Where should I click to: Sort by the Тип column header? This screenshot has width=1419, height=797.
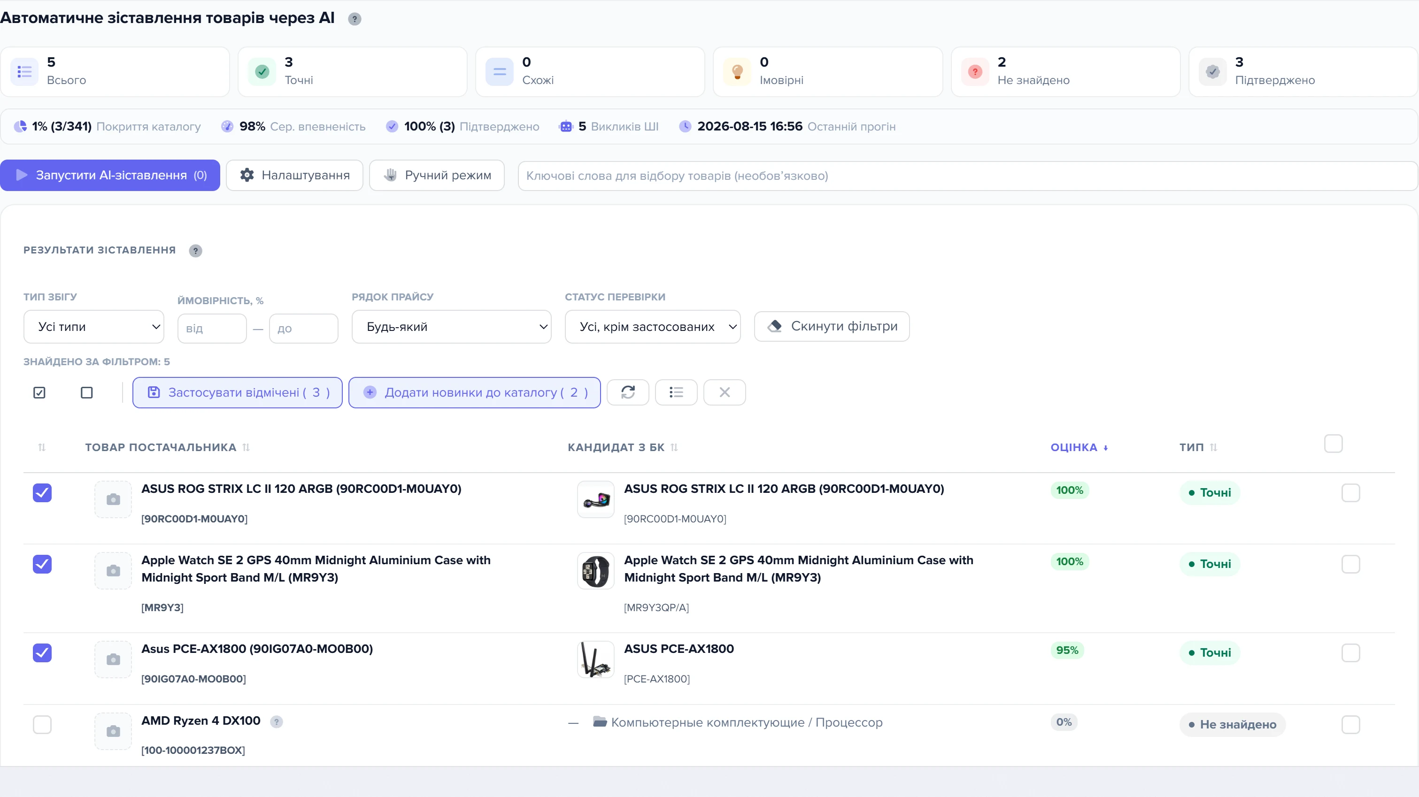[1198, 447]
